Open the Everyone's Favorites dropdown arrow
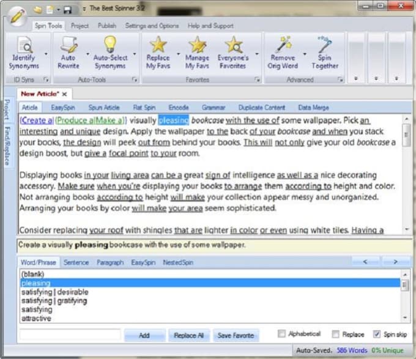This screenshot has height=359, width=416. coord(257,54)
